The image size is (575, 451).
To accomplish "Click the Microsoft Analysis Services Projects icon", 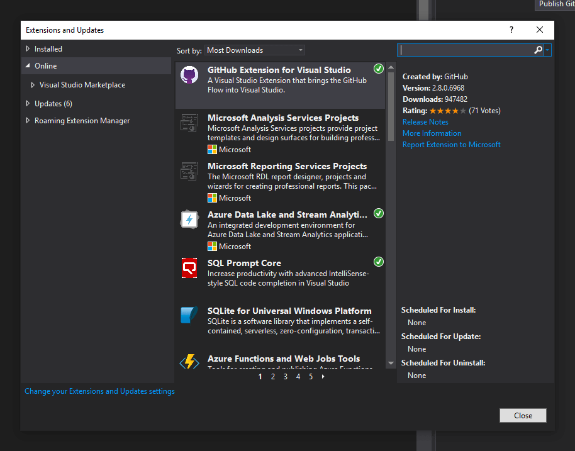I will [189, 123].
